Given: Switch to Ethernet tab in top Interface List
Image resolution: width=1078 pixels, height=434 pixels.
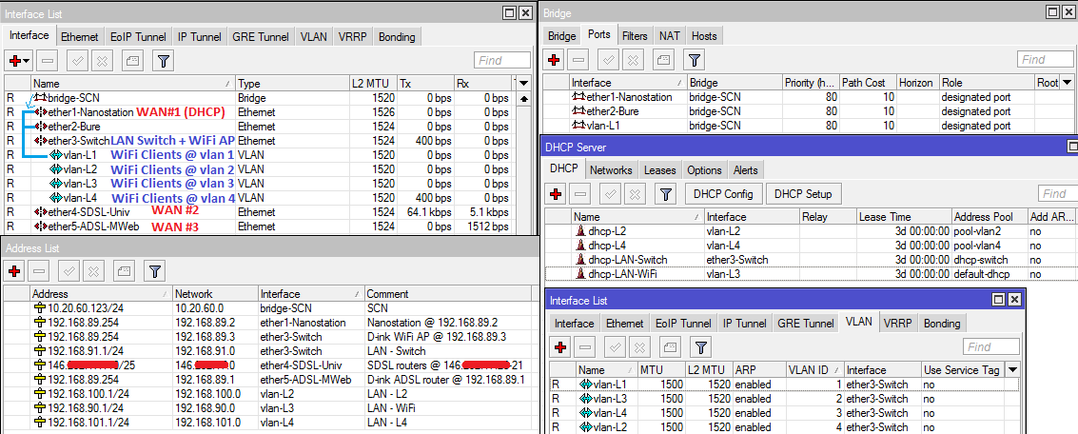Looking at the screenshot, I should coord(80,37).
